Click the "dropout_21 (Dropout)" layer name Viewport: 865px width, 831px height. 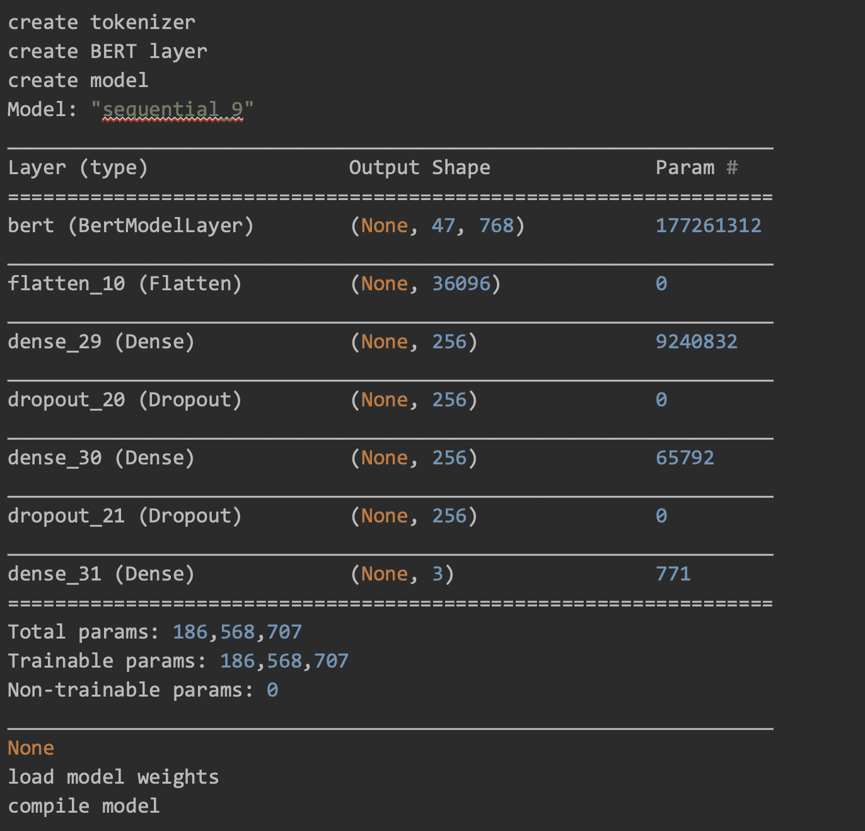pos(125,516)
